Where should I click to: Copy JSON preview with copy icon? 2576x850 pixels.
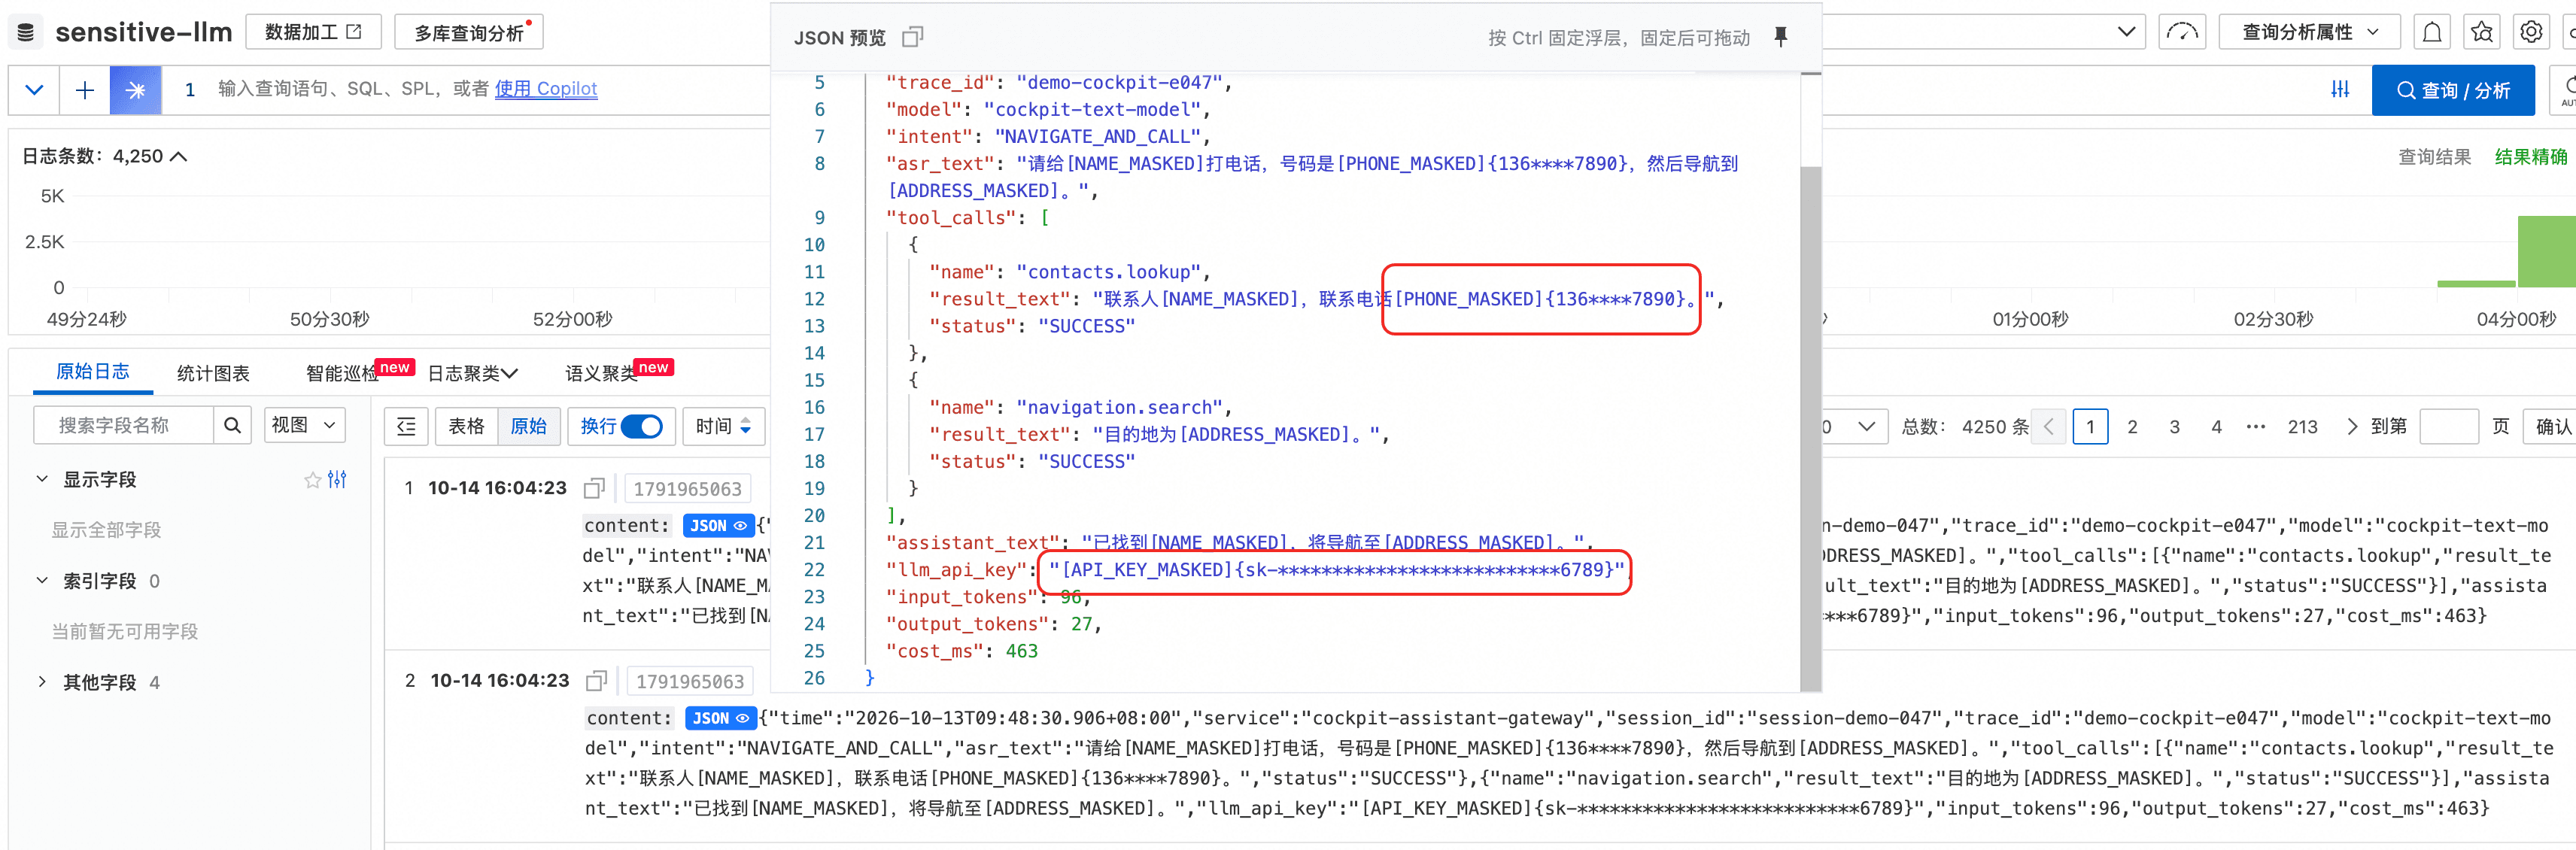(x=912, y=37)
